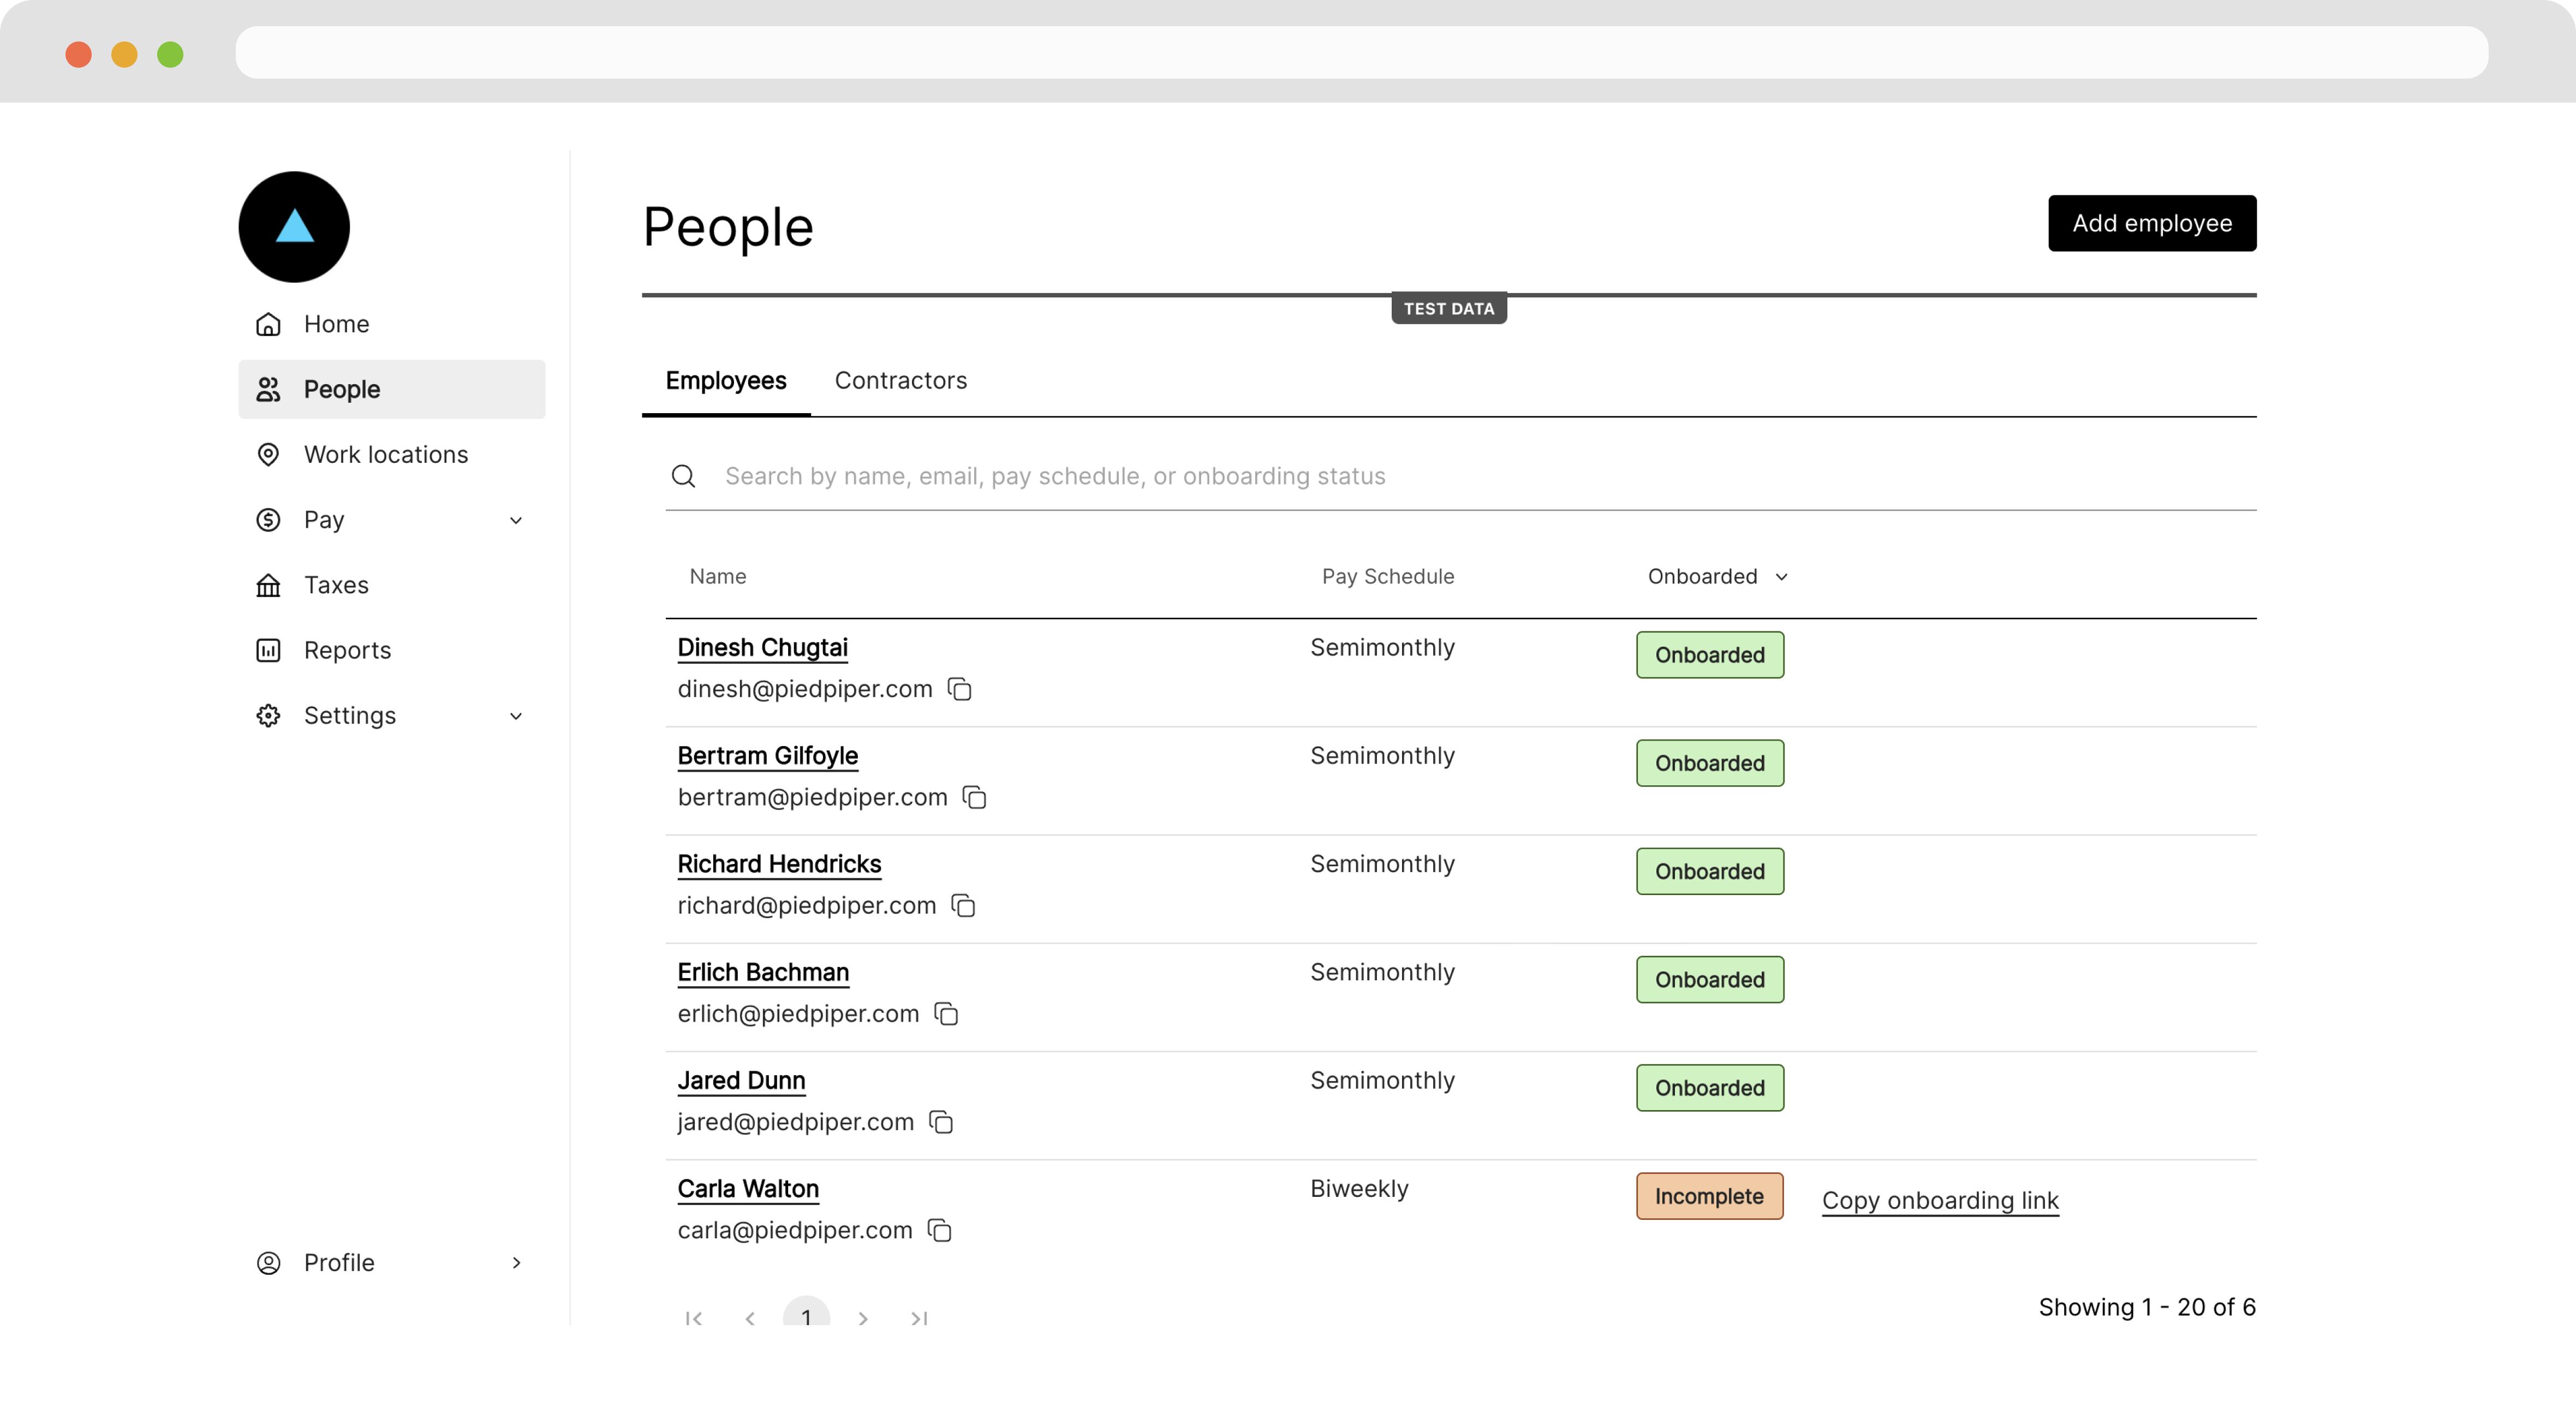Click Richard Hendricks' Semimonthly pay schedule
Screen dimensions: 2576x1413
[1382, 863]
